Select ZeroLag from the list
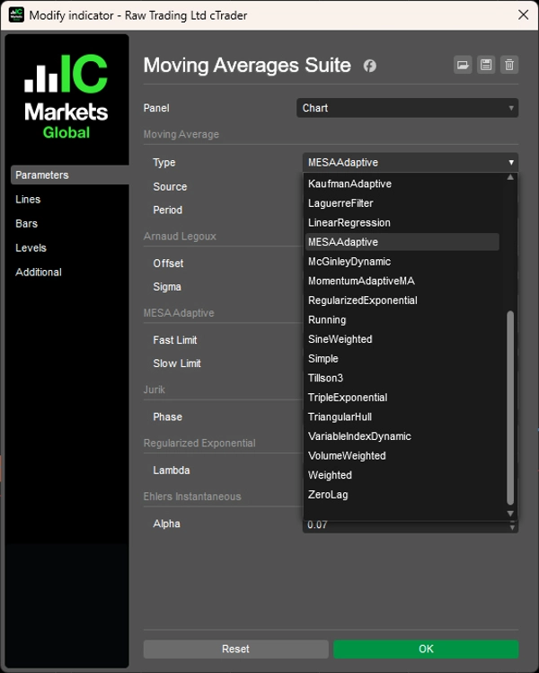This screenshot has height=673, width=539. pyautogui.click(x=402, y=495)
